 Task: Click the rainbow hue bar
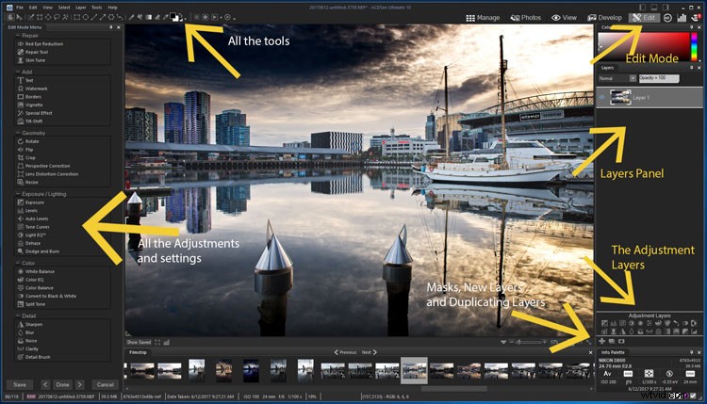694,46
